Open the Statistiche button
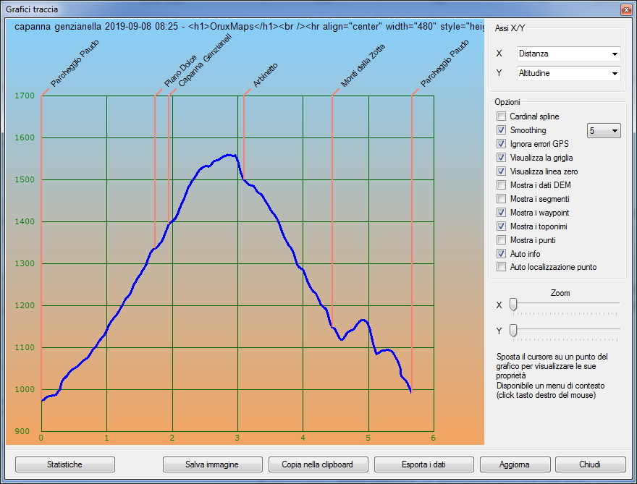This screenshot has width=637, height=484. [x=64, y=464]
